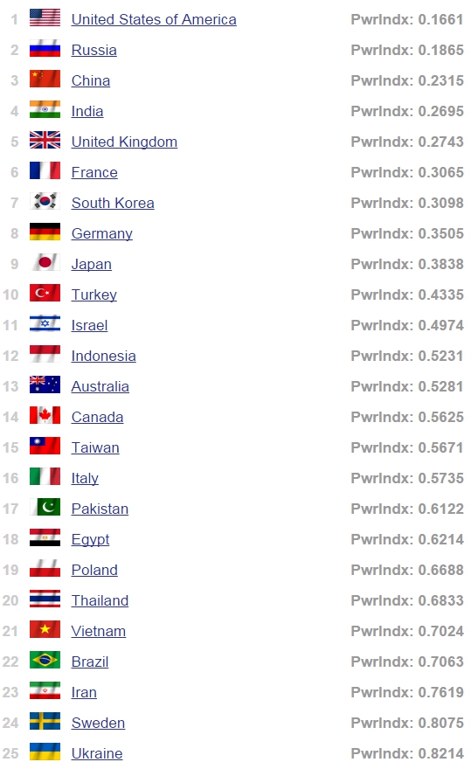Screen dimensions: 471x769
Task: Click the Sweden flag icon
Action: [x=45, y=721]
